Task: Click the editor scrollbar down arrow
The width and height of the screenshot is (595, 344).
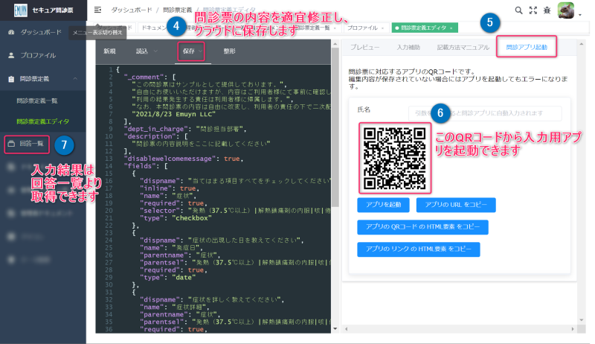Action: coord(335,329)
